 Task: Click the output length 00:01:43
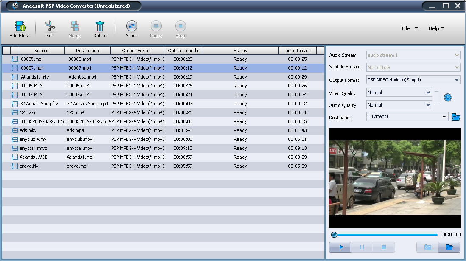pyautogui.click(x=183, y=130)
